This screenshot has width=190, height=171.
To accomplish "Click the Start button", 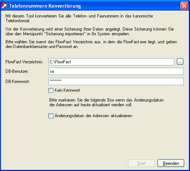I will (141, 163).
